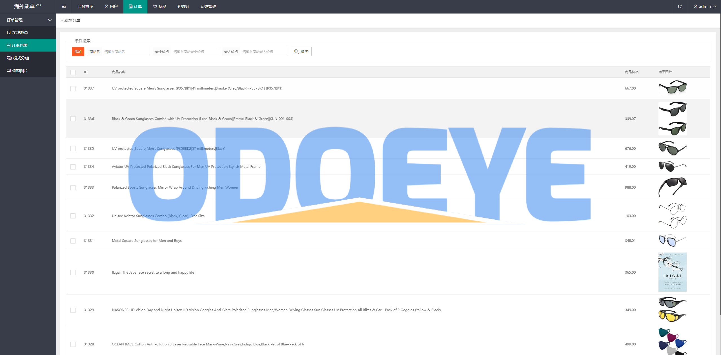Click the ID column header

pyautogui.click(x=86, y=72)
